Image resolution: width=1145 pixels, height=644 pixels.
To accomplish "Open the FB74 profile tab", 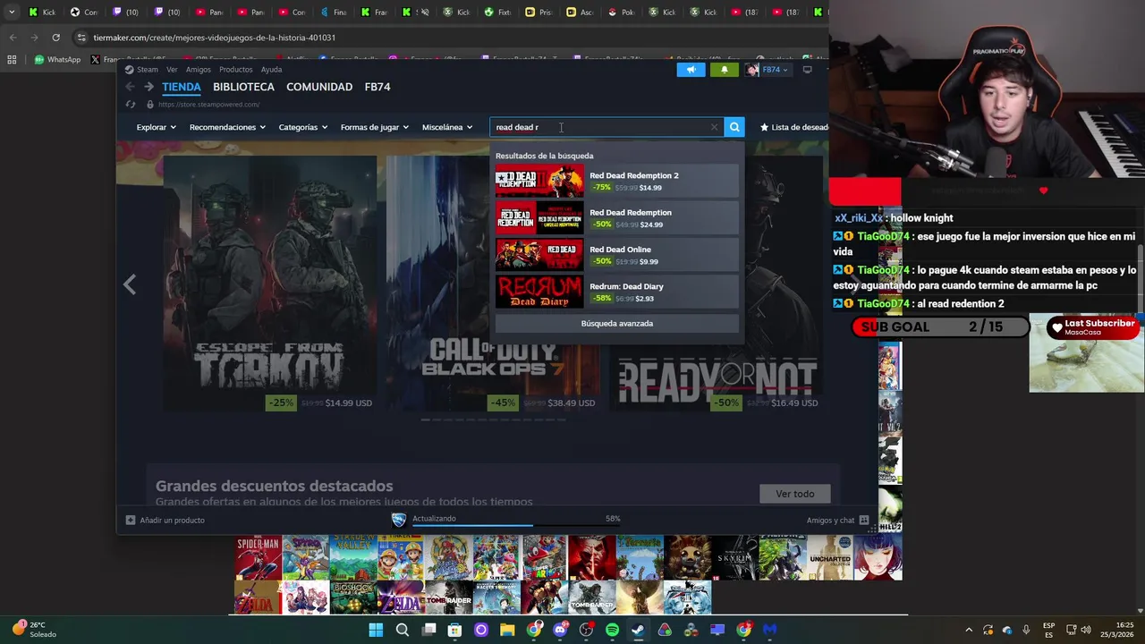I will click(x=377, y=87).
